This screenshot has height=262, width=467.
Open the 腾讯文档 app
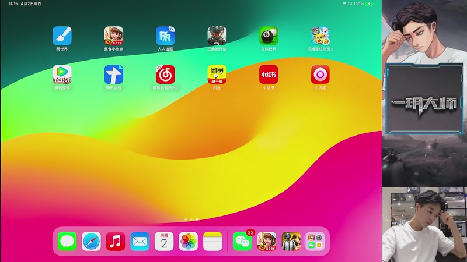(113, 75)
